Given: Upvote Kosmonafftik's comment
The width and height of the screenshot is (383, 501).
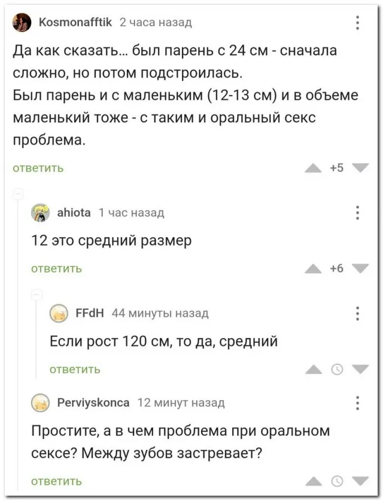Looking at the screenshot, I should point(313,168).
